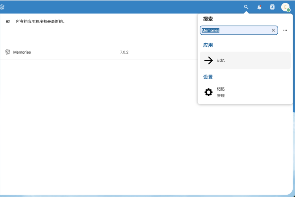Select the Memories app name in list

pyautogui.click(x=22, y=52)
